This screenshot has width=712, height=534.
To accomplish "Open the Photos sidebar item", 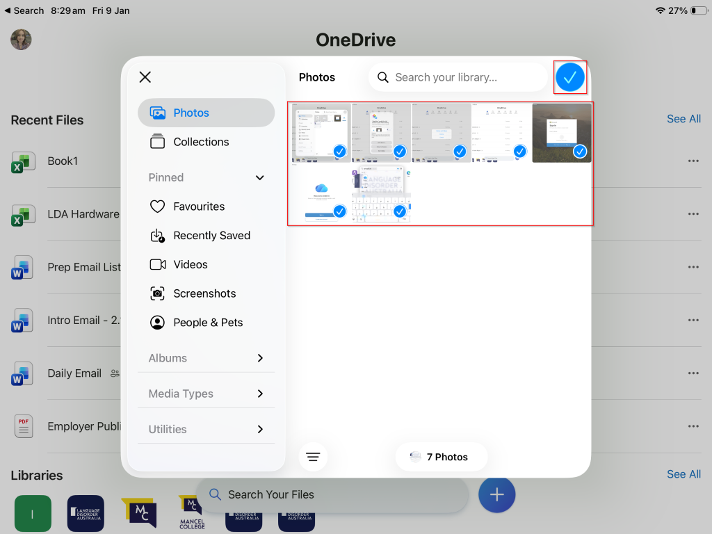I will coord(206,113).
